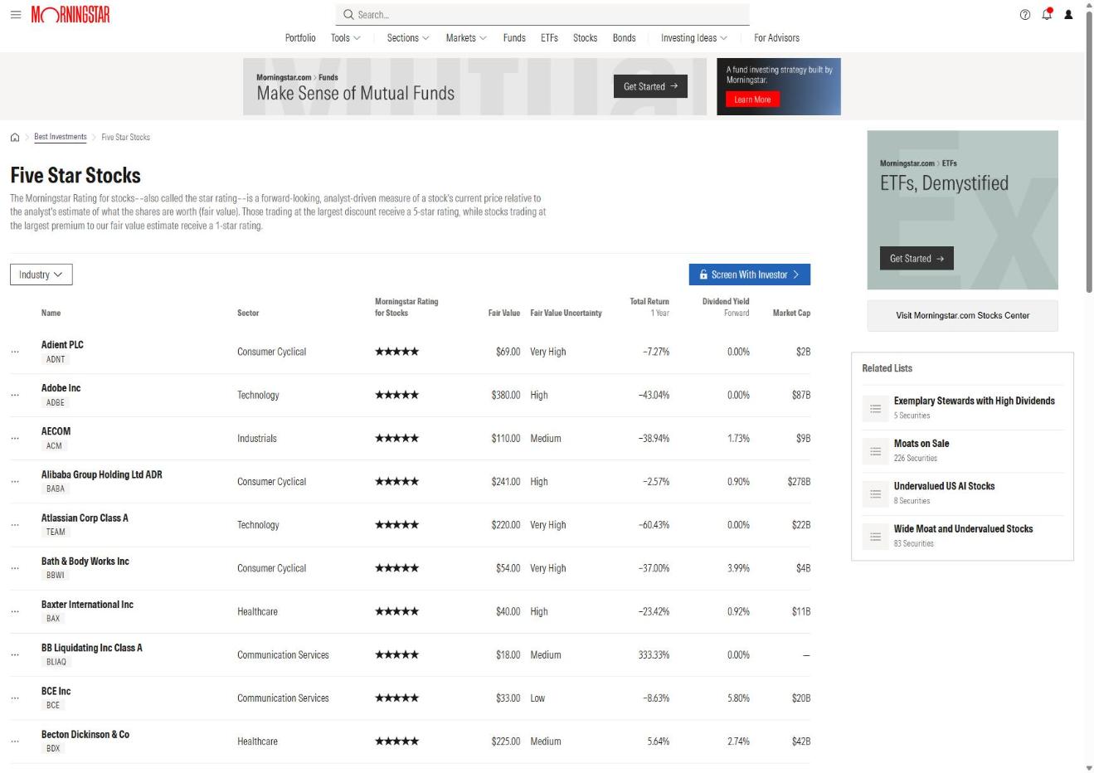Expand the Tools menu dropdown
The height and width of the screenshot is (773, 1094).
tap(346, 38)
